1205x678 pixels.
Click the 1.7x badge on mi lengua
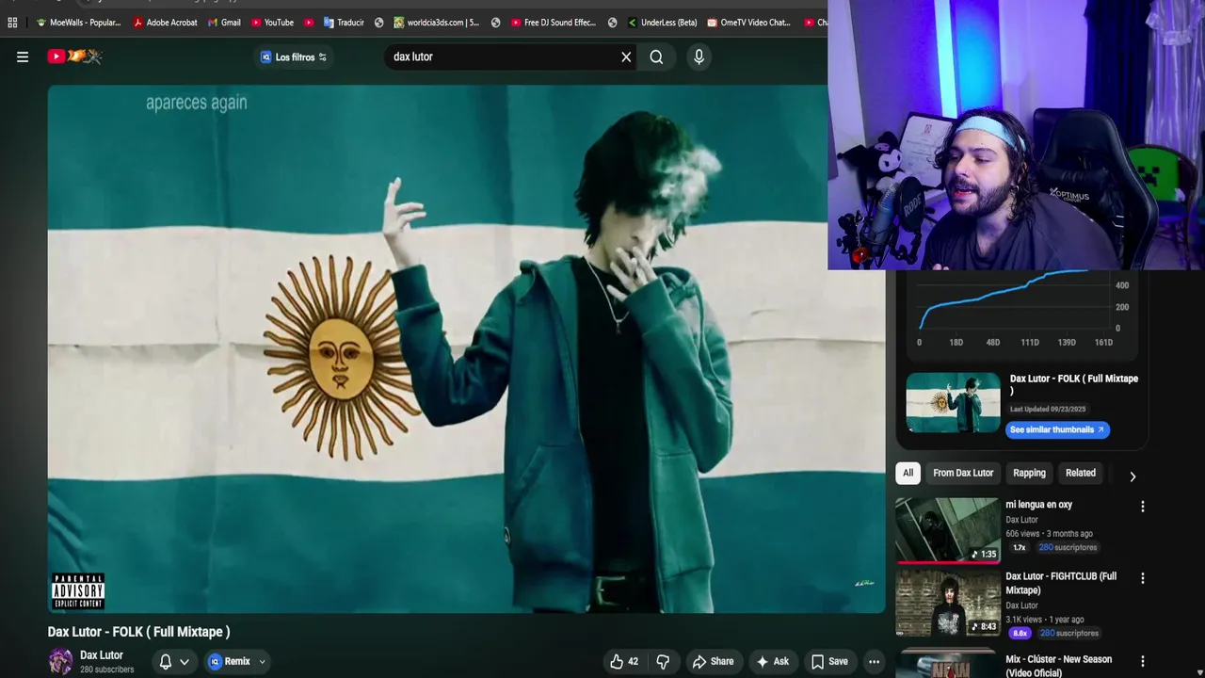1019,547
